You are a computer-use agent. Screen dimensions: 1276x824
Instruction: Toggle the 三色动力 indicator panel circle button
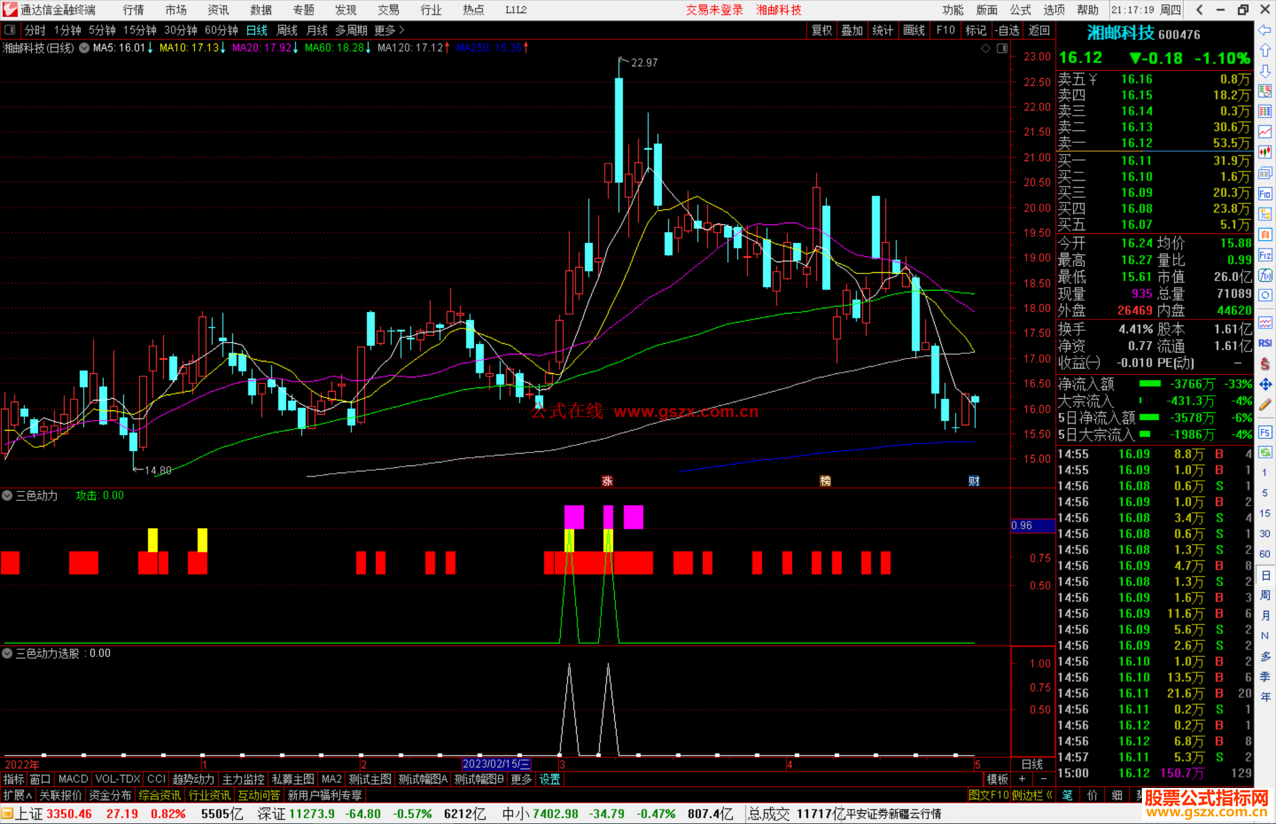coord(8,496)
